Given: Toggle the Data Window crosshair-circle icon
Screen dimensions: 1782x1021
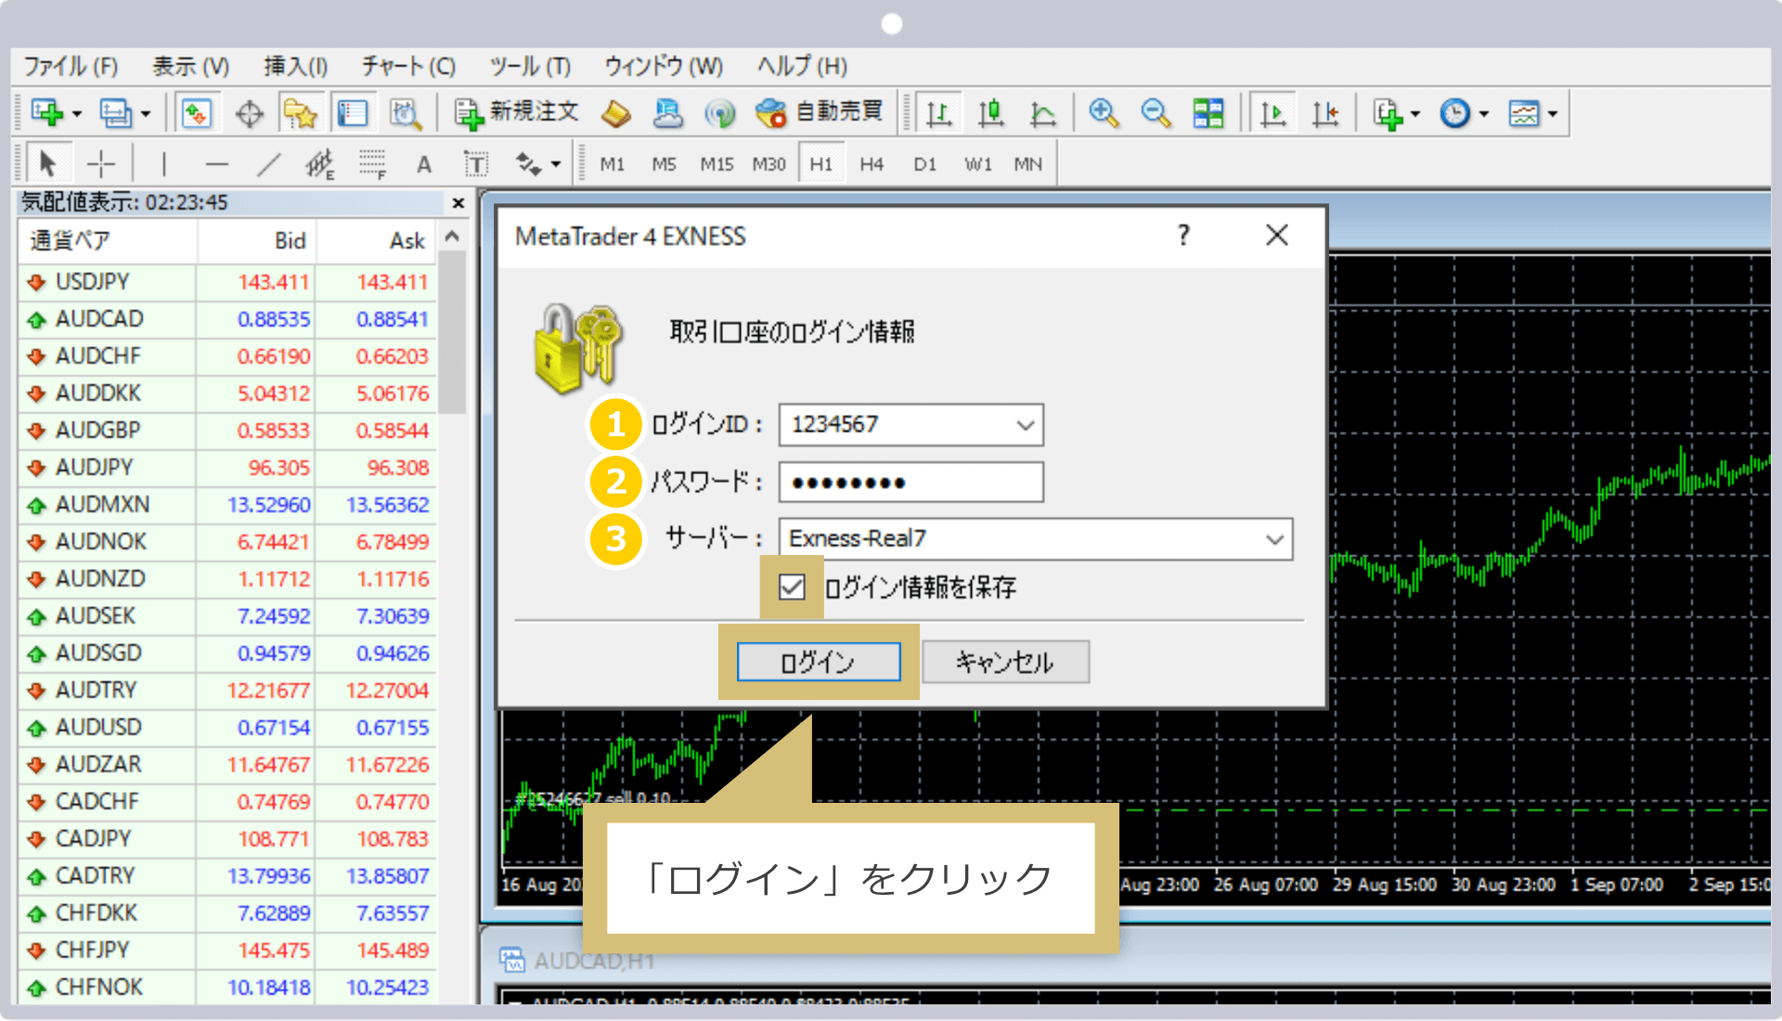Looking at the screenshot, I should coord(249,113).
